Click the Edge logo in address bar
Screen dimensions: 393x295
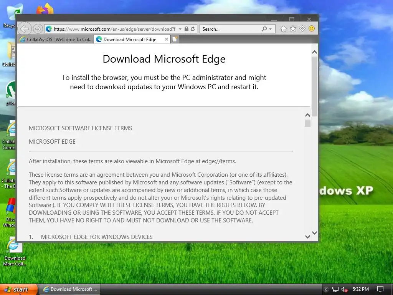click(x=49, y=29)
